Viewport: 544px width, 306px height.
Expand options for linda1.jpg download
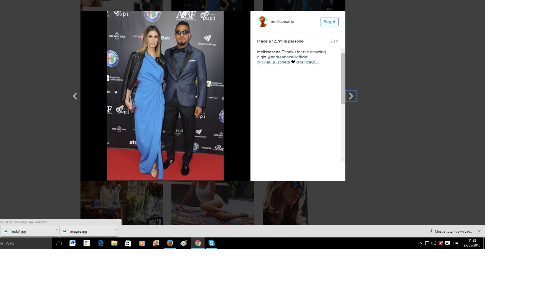57,231
